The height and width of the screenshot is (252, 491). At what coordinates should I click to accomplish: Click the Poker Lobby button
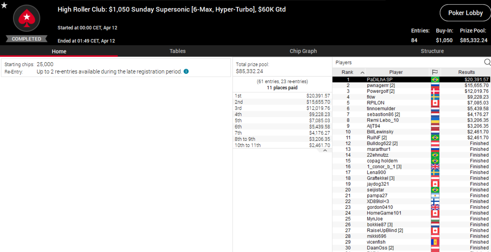coord(465,13)
